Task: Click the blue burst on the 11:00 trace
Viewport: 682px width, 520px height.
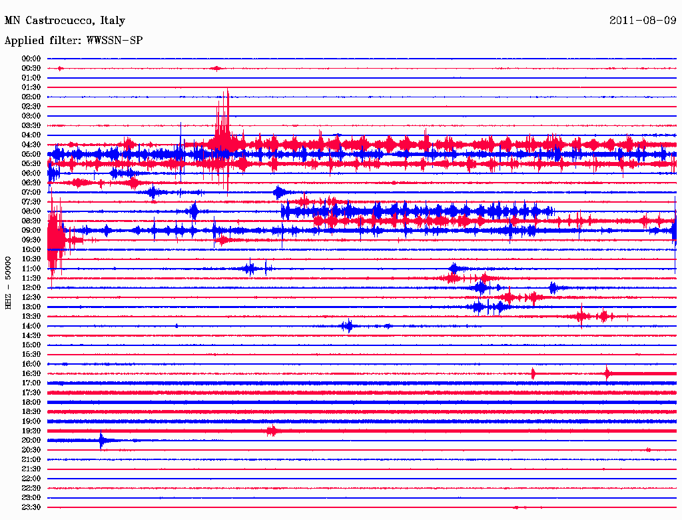Action: coord(250,269)
